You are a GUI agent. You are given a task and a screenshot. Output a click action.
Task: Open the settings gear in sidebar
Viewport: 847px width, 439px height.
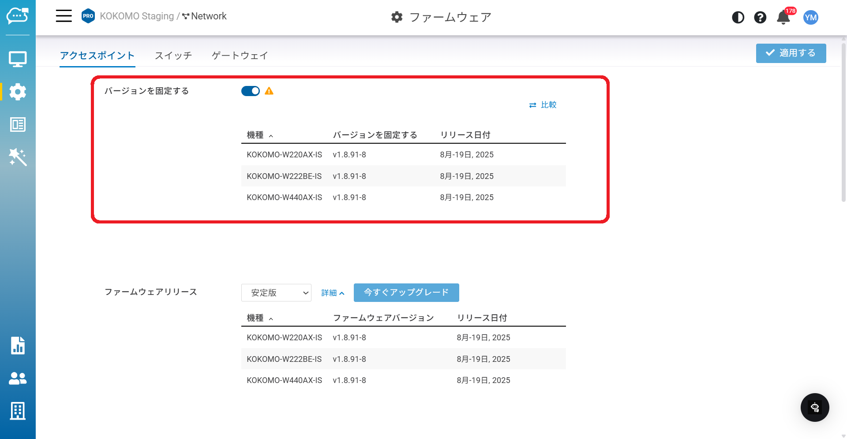coord(18,92)
